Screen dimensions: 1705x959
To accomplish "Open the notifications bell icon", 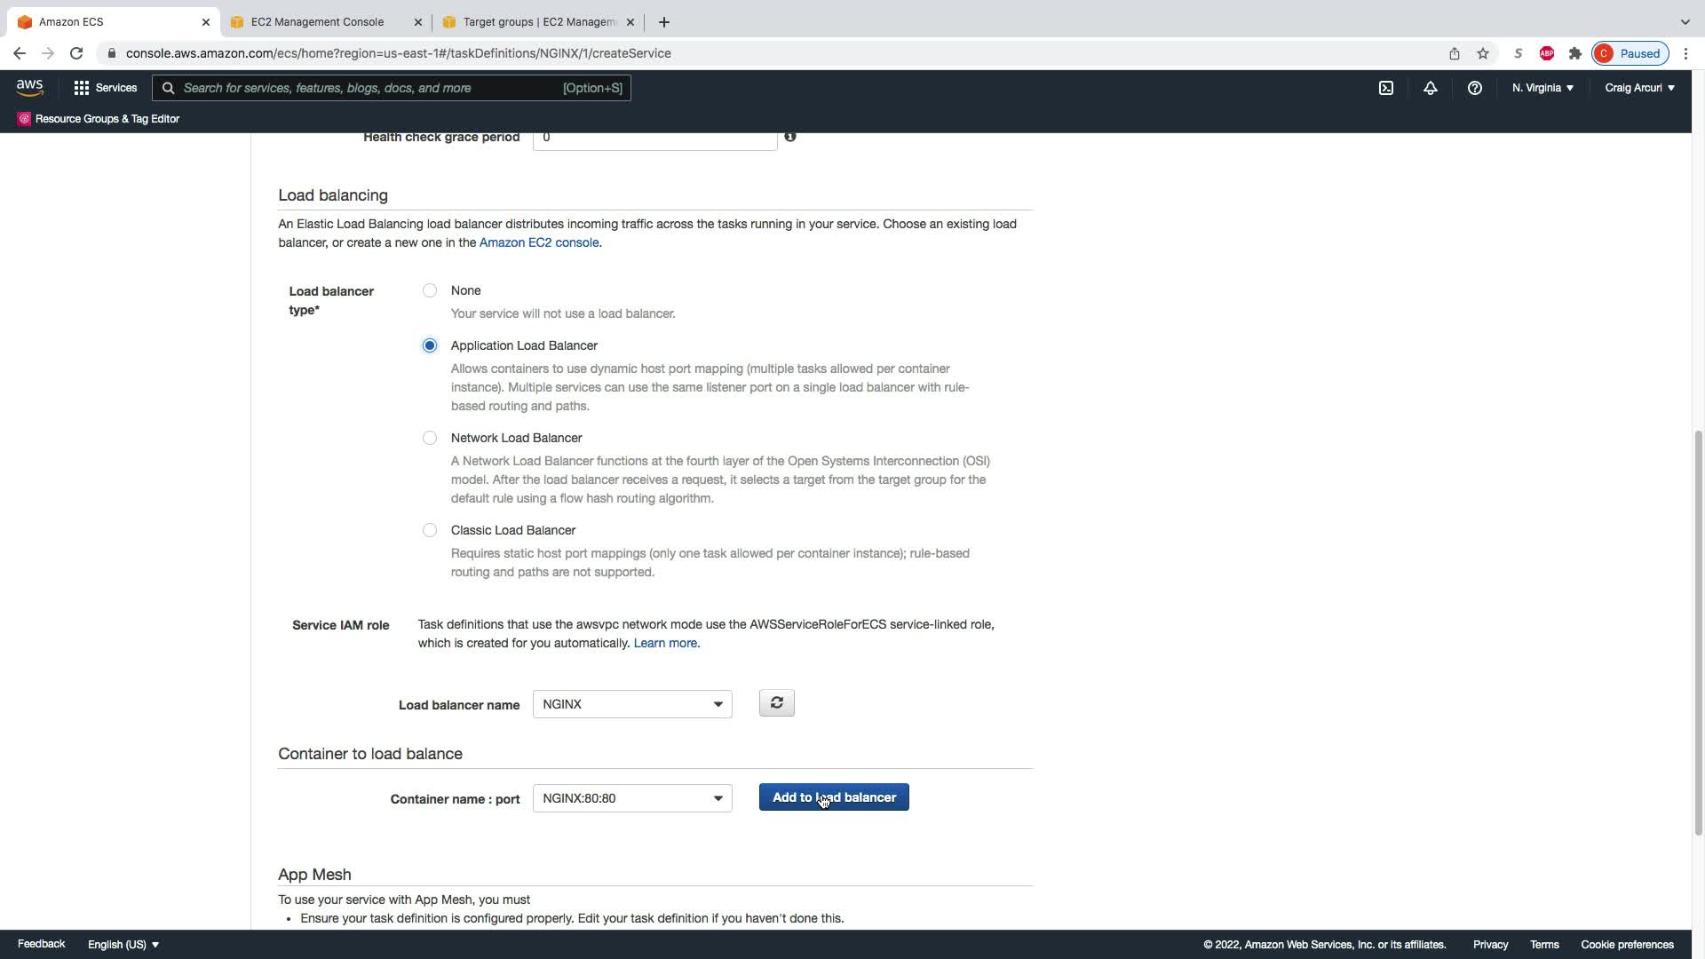I will [x=1430, y=88].
